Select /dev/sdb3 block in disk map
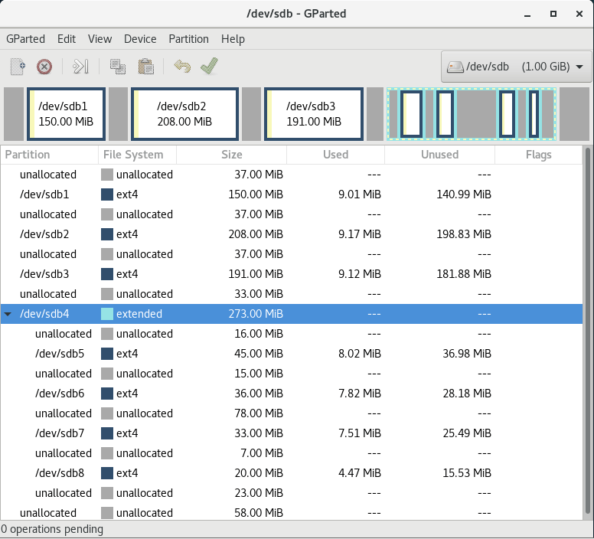This screenshot has width=594, height=539. (x=314, y=114)
